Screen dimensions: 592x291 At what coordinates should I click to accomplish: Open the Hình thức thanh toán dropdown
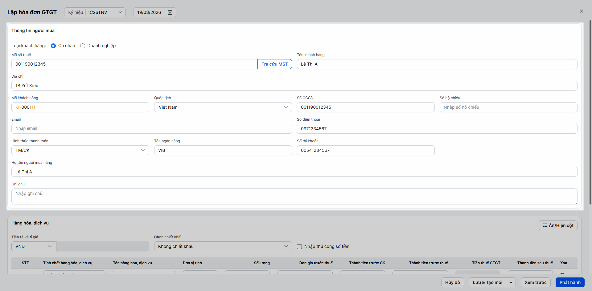point(80,150)
